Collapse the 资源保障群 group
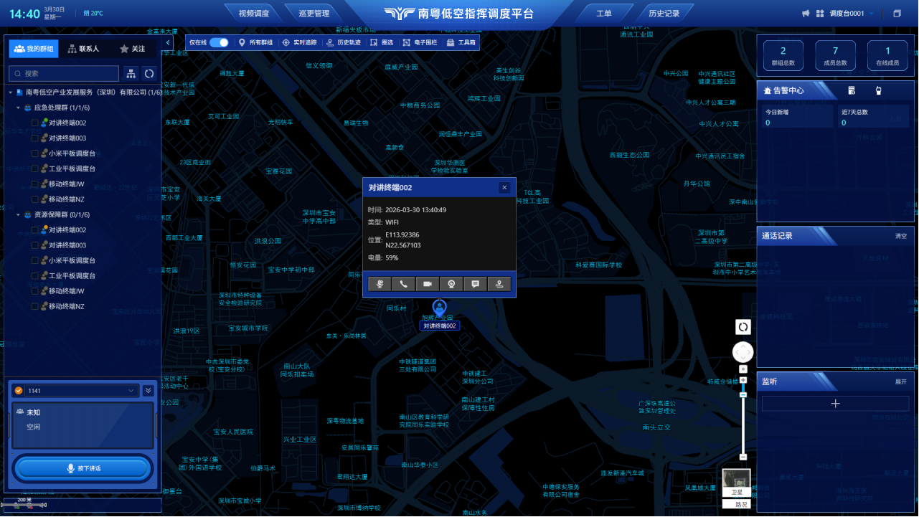This screenshot has width=919, height=517. coord(19,214)
